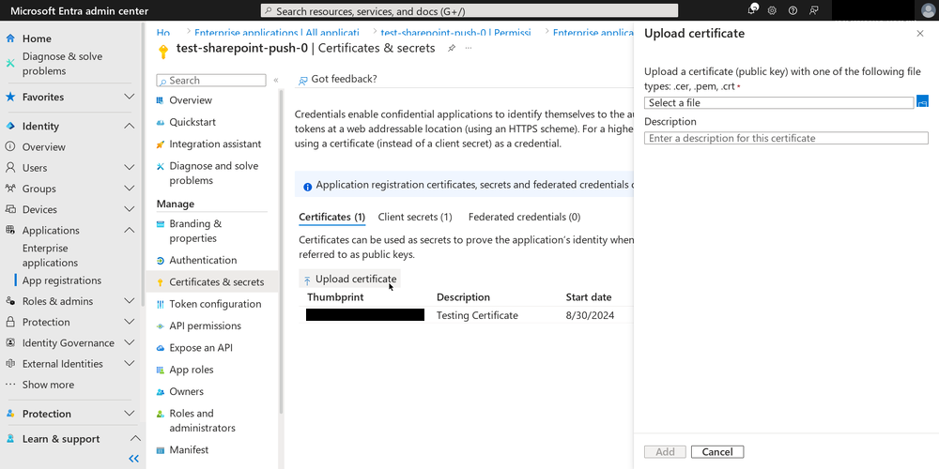Viewport: 939px width, 469px height.
Task: Collapse the Identity section
Action: coord(129,127)
